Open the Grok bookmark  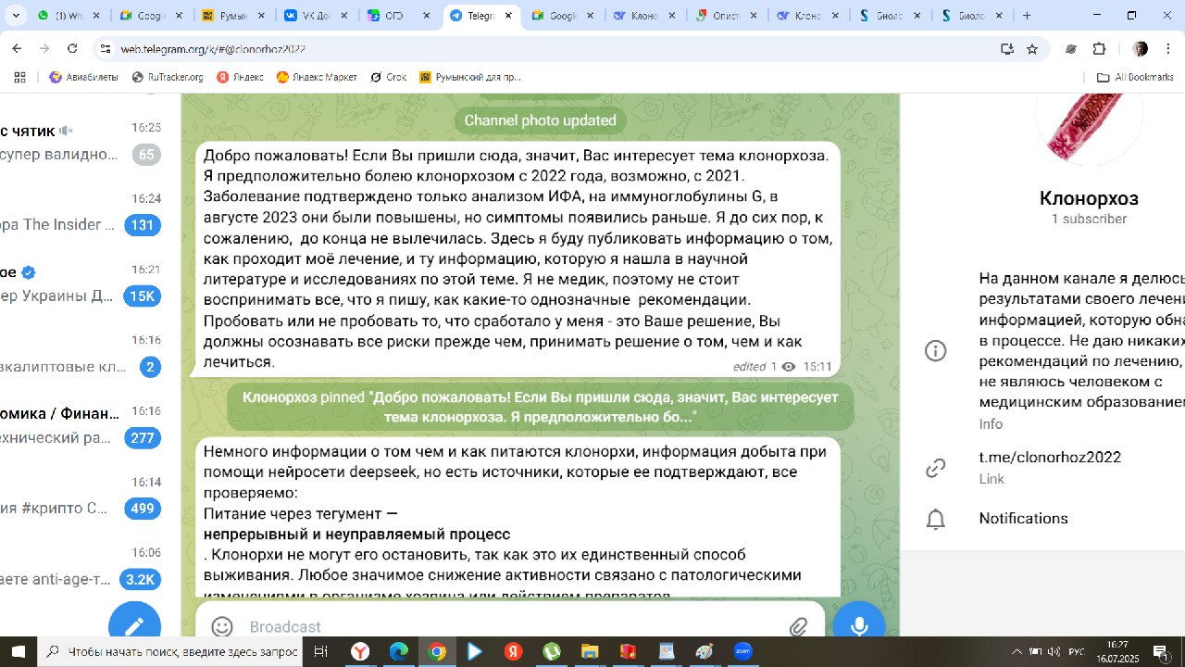pyautogui.click(x=389, y=78)
